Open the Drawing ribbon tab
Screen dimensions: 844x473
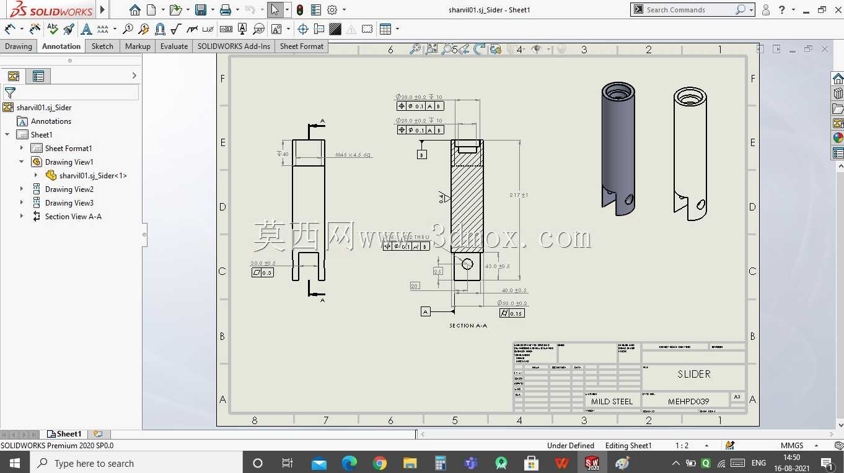coord(19,46)
